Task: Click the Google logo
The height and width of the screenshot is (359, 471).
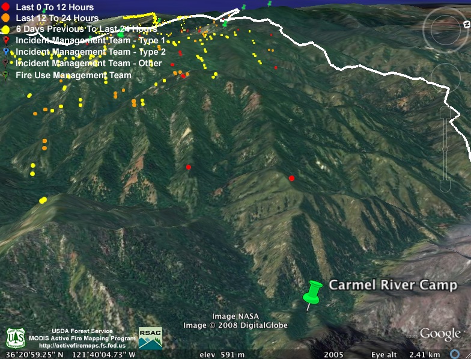Action: click(x=440, y=334)
